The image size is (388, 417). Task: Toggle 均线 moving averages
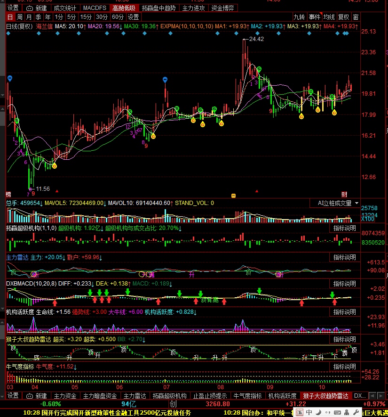point(329,17)
